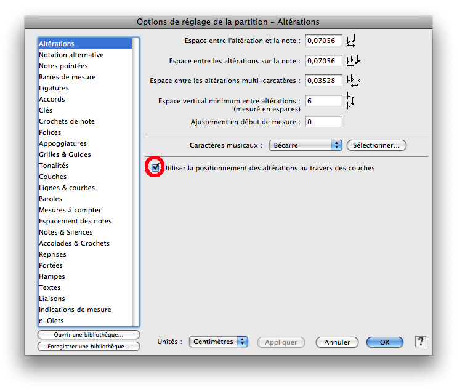Open the Bécarre musical characters dropdown
The image size is (457, 389).
[x=305, y=145]
